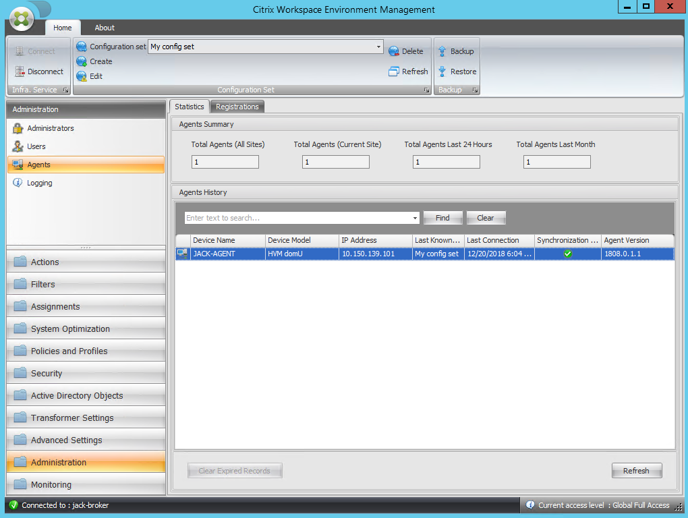This screenshot has height=518, width=688.
Task: Edit the current configuration set
Action: click(93, 76)
